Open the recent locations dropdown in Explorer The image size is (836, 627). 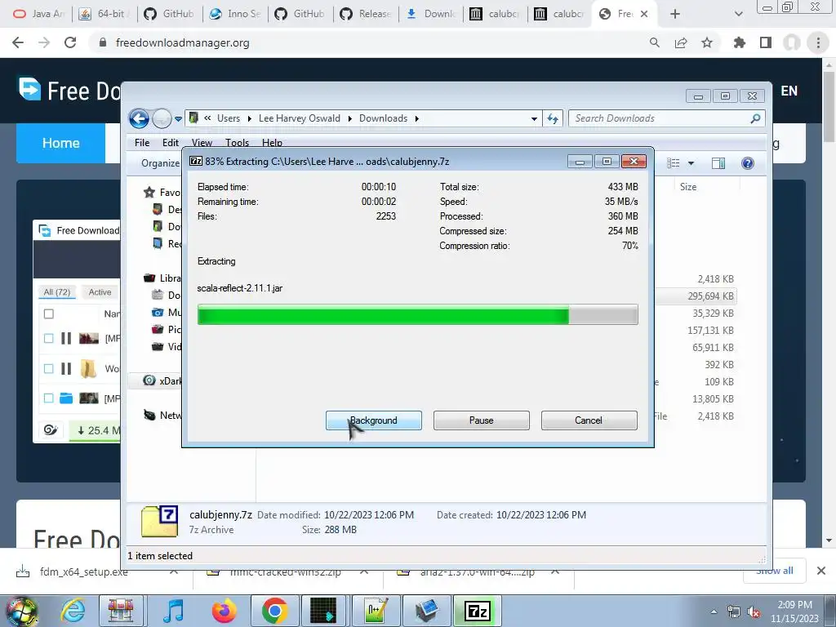(178, 118)
